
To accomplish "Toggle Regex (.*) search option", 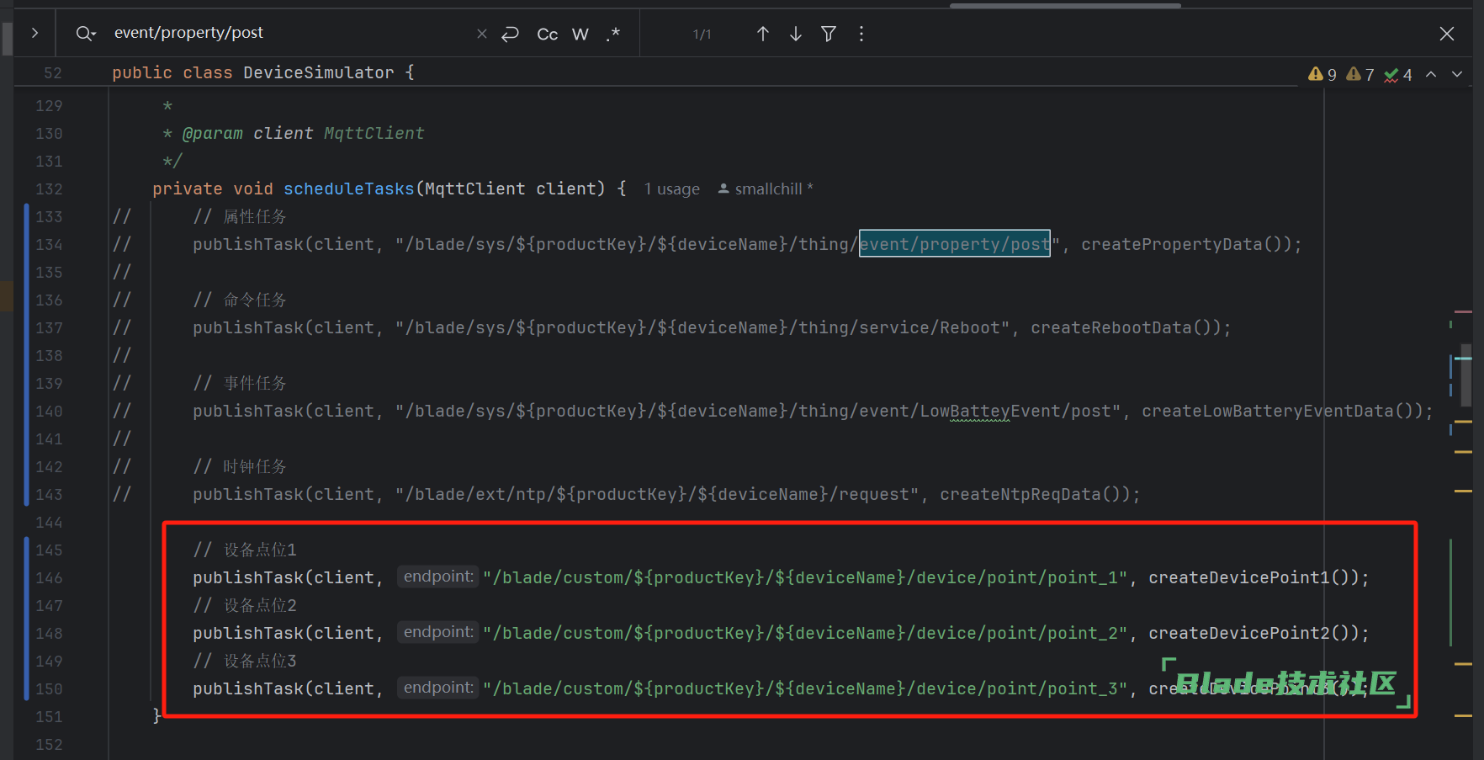I will coord(613,34).
